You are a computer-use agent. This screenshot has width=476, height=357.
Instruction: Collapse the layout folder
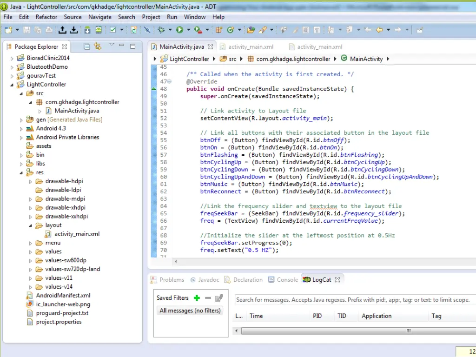pyautogui.click(x=30, y=225)
